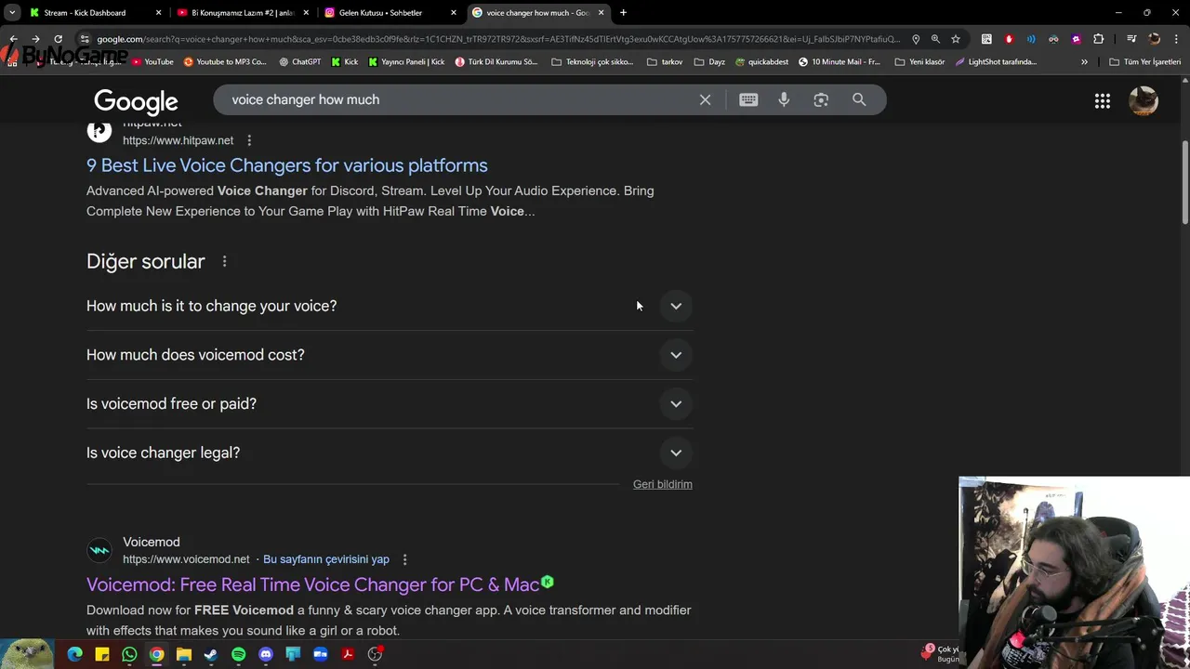Open Microsoft Edge from taskbar

click(75, 654)
